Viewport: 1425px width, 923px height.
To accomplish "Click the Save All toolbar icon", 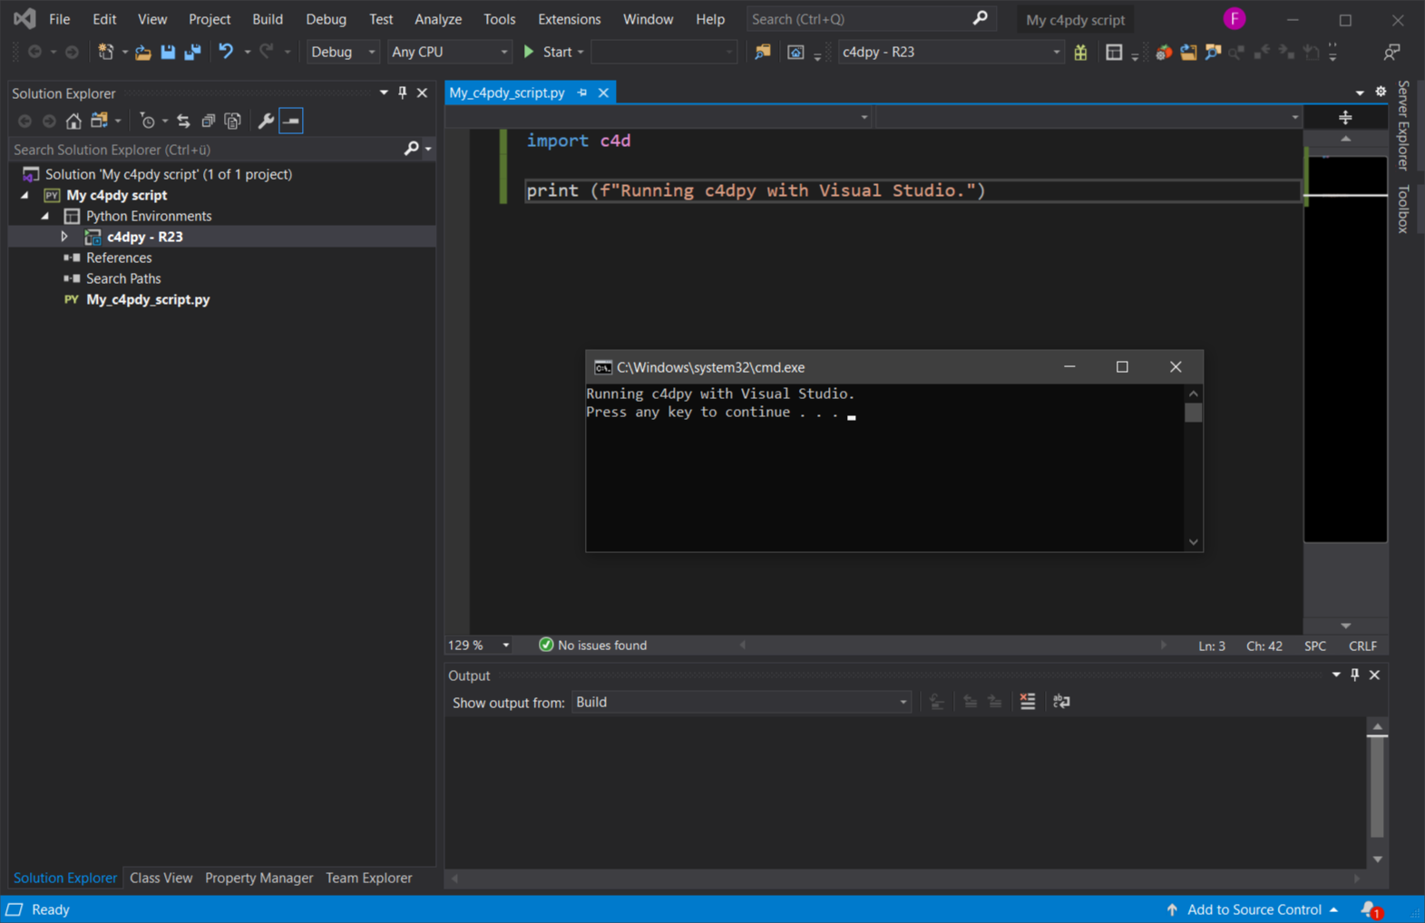I will pyautogui.click(x=192, y=52).
